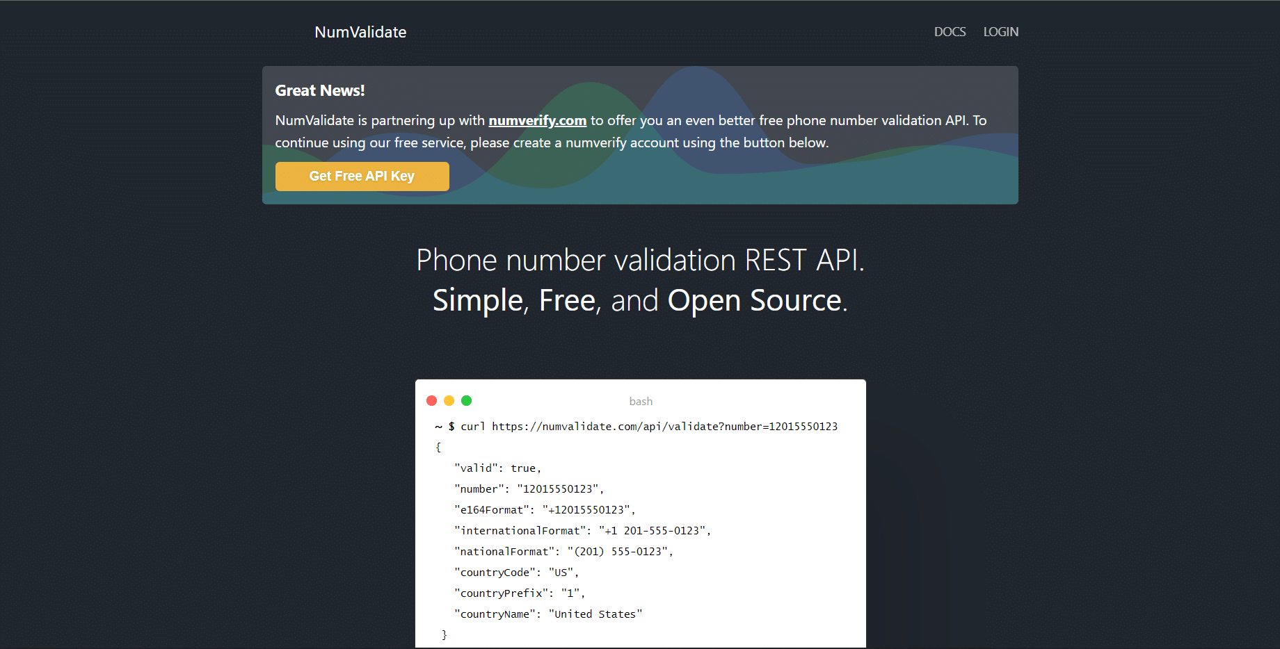The width and height of the screenshot is (1280, 649).
Task: Click the '"nationalFormat": "(201) 555-0123"' line
Action: (563, 552)
